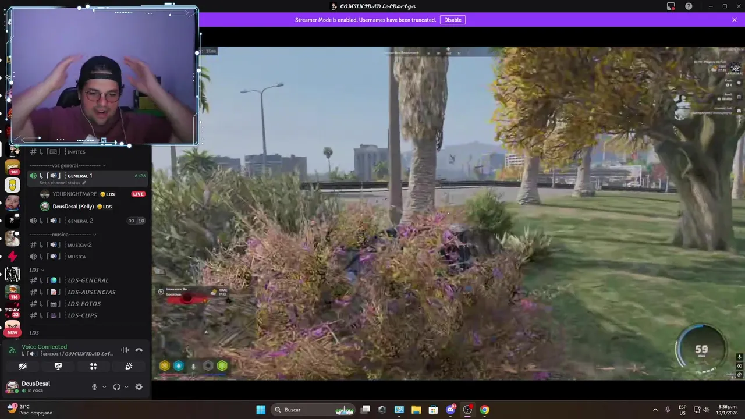Collapse the LDS category header

tap(36, 270)
